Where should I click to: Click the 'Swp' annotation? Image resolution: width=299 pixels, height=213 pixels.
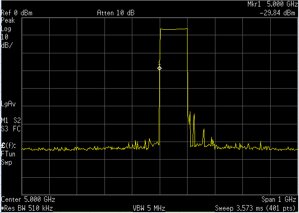(x=6, y=162)
